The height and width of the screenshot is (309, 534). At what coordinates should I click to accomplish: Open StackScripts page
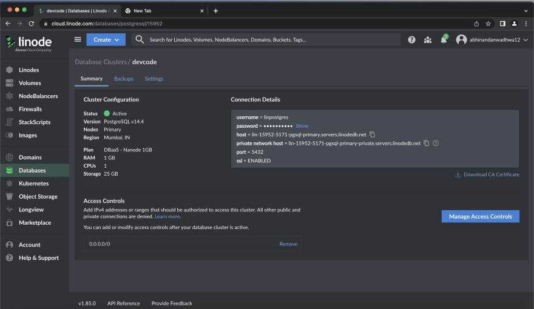[35, 122]
